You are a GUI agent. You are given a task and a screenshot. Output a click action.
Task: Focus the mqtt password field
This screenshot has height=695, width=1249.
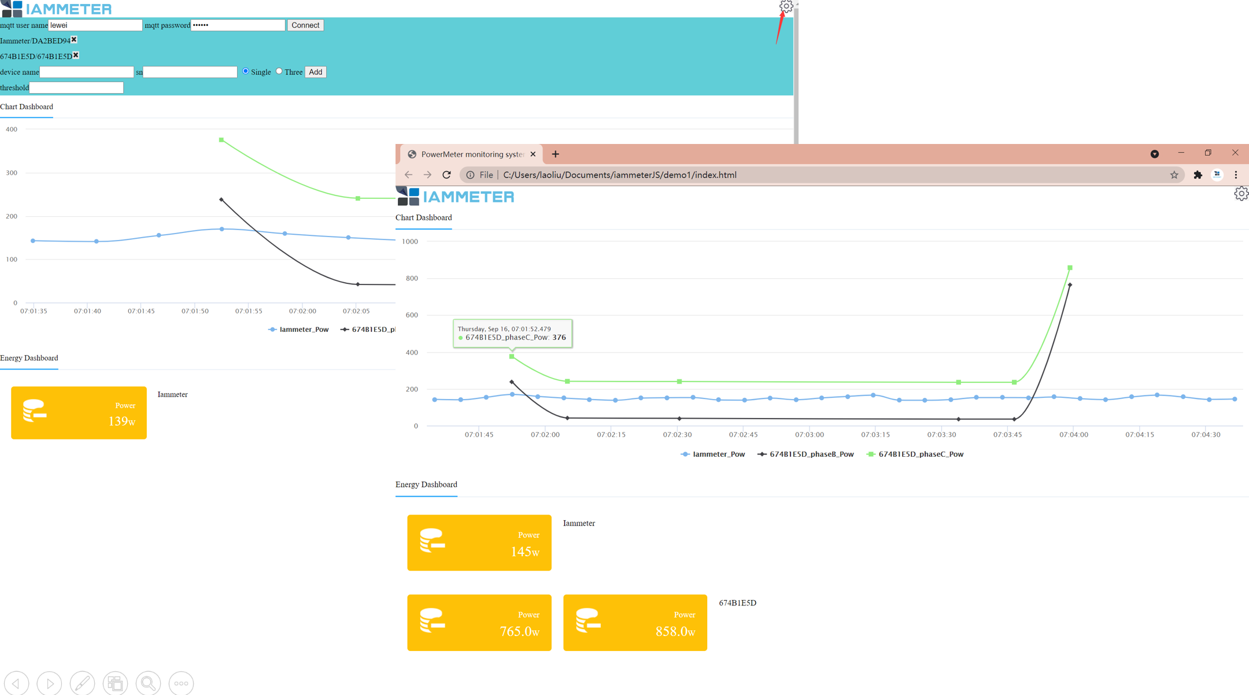point(238,25)
